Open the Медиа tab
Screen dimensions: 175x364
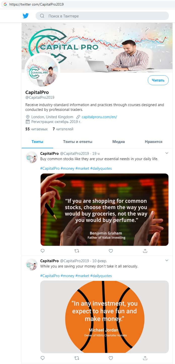coord(119,142)
